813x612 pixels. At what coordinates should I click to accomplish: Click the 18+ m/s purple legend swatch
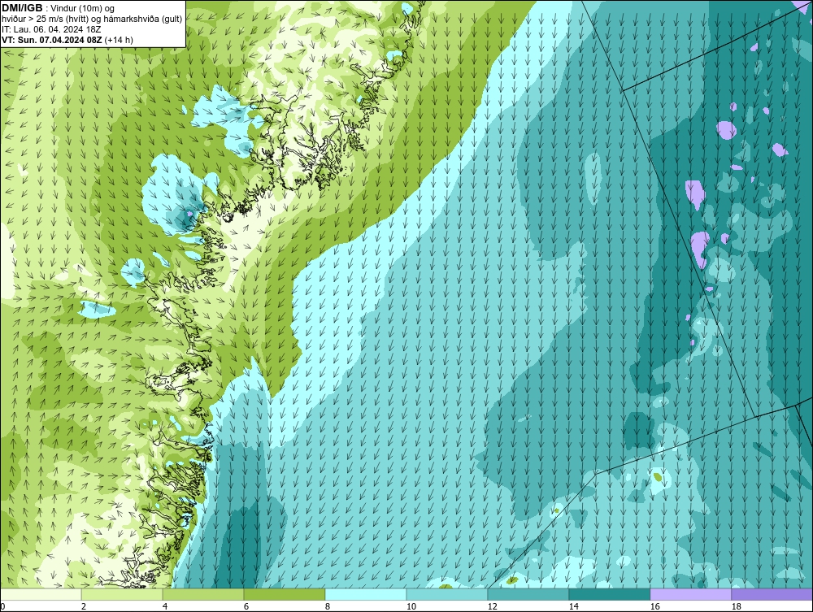pos(772,594)
